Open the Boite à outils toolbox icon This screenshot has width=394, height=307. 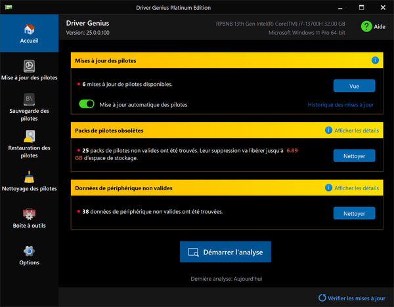pyautogui.click(x=29, y=214)
